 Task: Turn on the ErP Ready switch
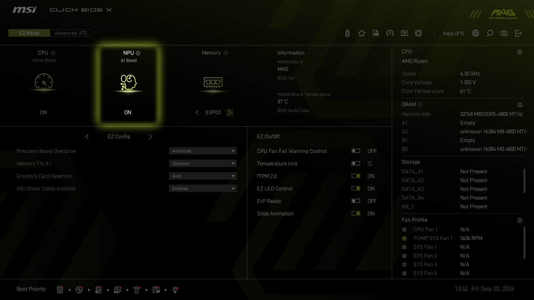tap(356, 201)
